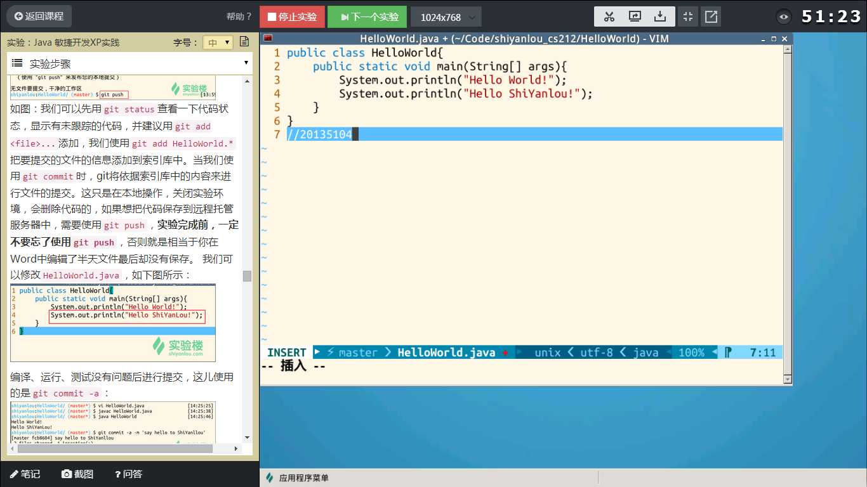This screenshot has width=867, height=487.
Task: Click the unix file format indicator
Action: click(548, 353)
